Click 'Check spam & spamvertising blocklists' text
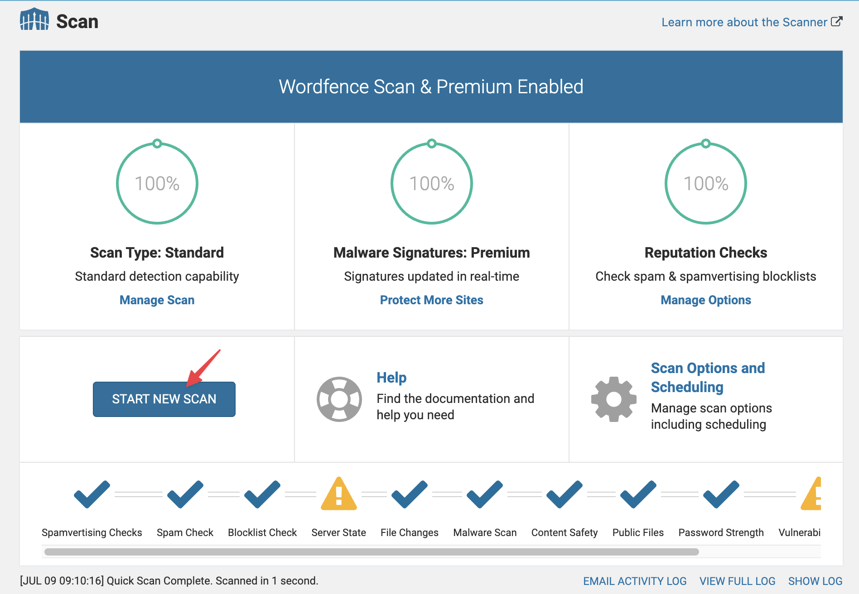 (x=706, y=277)
